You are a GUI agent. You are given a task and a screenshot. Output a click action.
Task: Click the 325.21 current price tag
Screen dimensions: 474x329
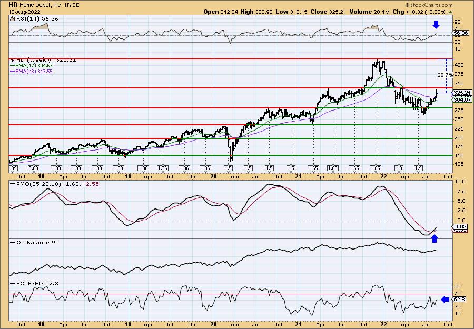(461, 93)
